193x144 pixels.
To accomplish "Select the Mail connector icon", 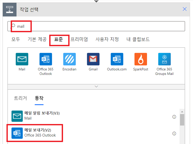I will point(22,59).
